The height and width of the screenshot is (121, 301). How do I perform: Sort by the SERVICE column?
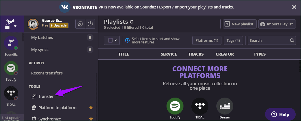pyautogui.click(x=169, y=54)
